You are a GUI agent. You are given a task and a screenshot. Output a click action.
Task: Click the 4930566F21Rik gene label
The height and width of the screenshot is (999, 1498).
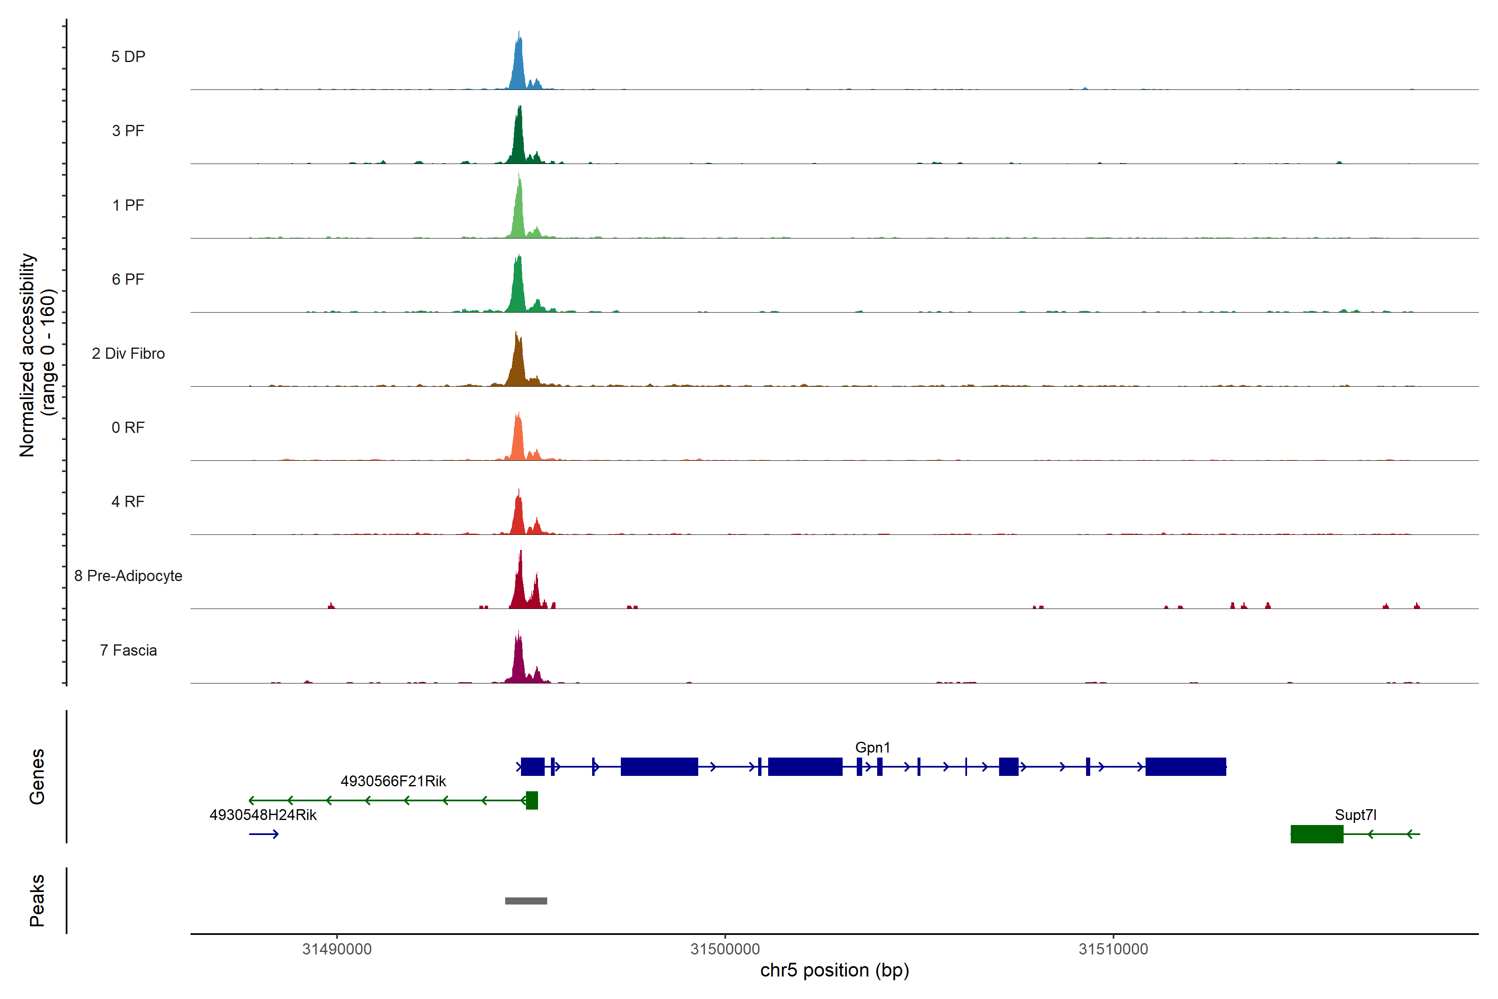[x=393, y=781]
